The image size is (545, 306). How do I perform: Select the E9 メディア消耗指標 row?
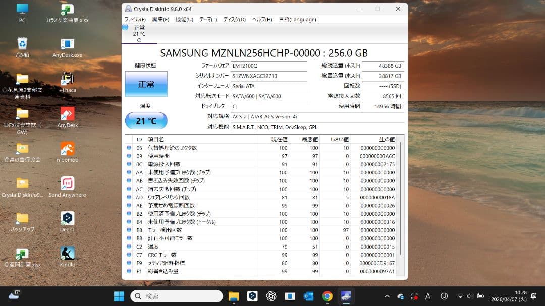coord(261,263)
